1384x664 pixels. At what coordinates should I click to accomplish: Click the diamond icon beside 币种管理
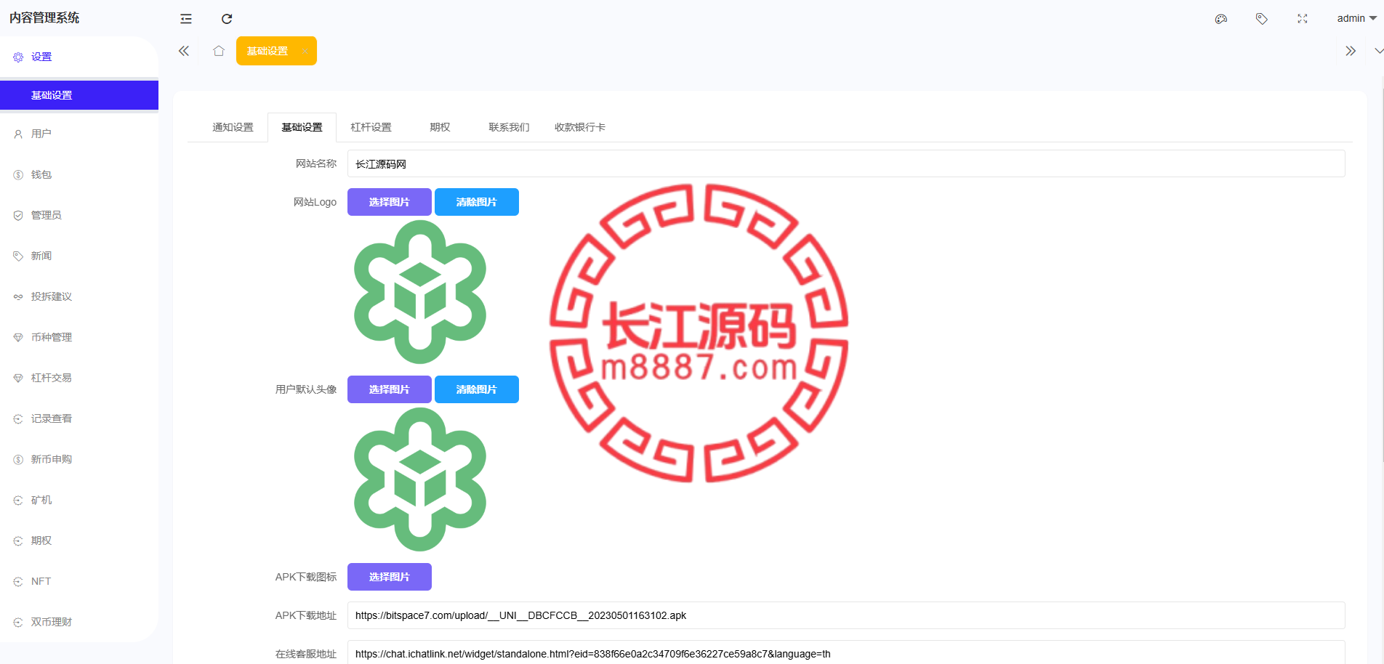click(x=18, y=337)
